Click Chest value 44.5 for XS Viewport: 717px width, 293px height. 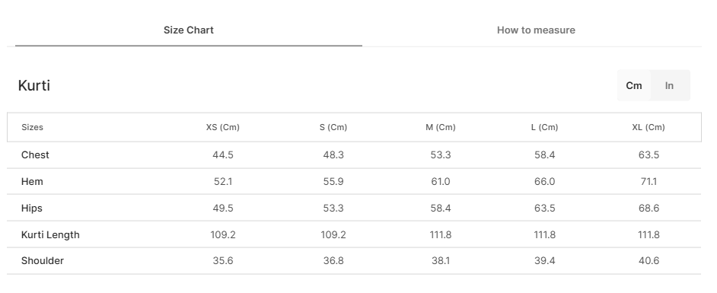pyautogui.click(x=223, y=155)
